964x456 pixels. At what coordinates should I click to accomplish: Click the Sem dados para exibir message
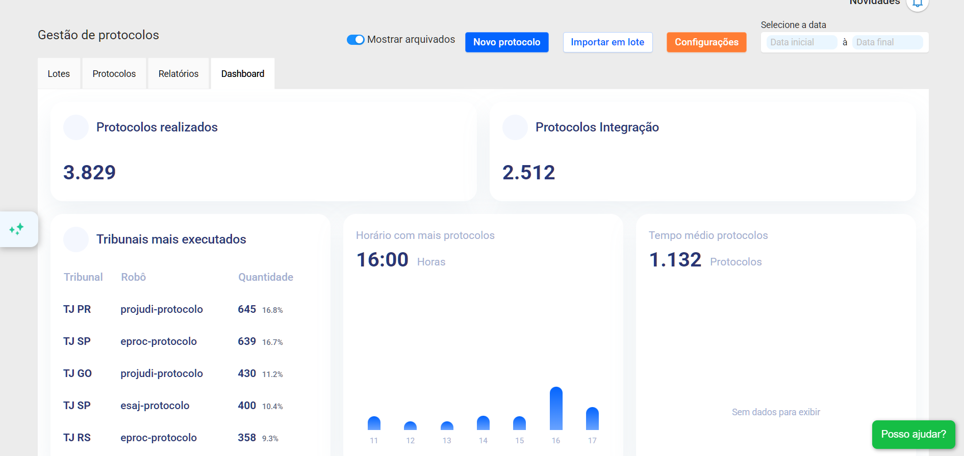[776, 412]
